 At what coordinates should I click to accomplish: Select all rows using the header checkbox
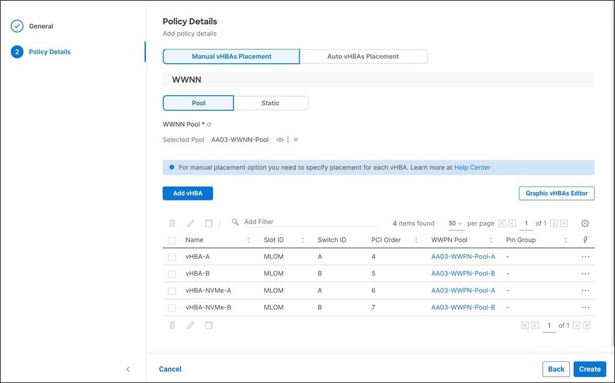coord(172,239)
